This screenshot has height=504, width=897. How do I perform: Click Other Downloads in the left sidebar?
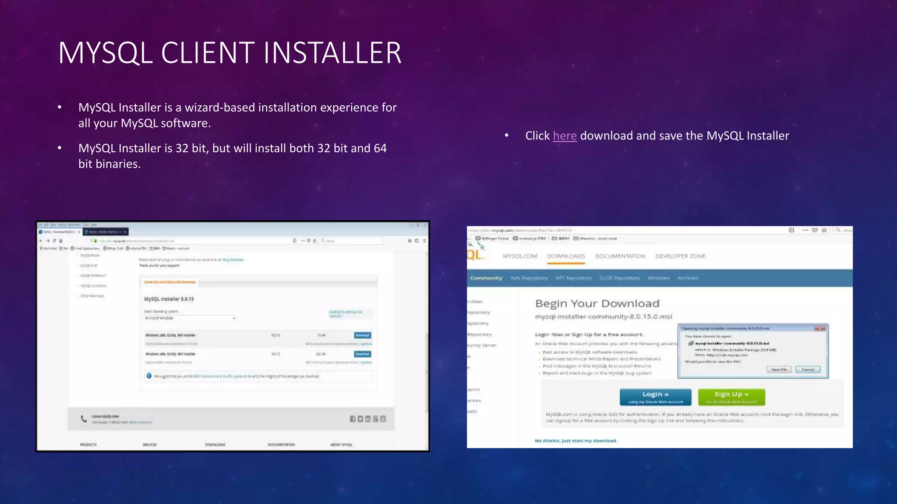(92, 296)
